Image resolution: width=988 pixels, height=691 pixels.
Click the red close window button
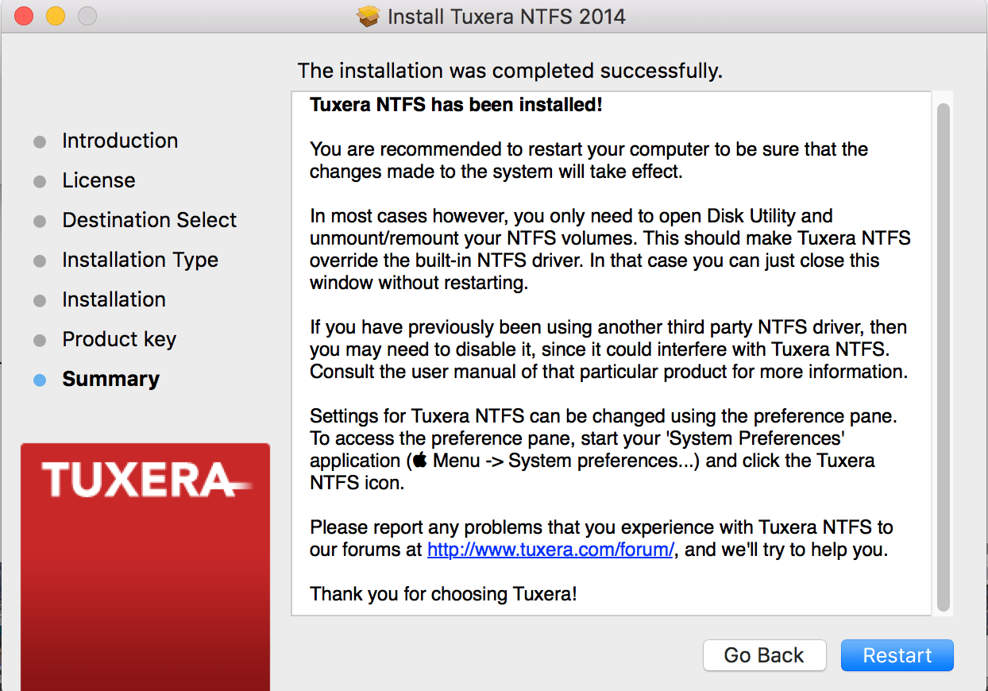coord(24,16)
